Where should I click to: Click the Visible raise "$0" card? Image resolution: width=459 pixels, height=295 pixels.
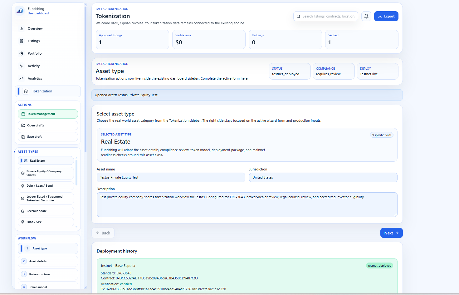tap(209, 39)
